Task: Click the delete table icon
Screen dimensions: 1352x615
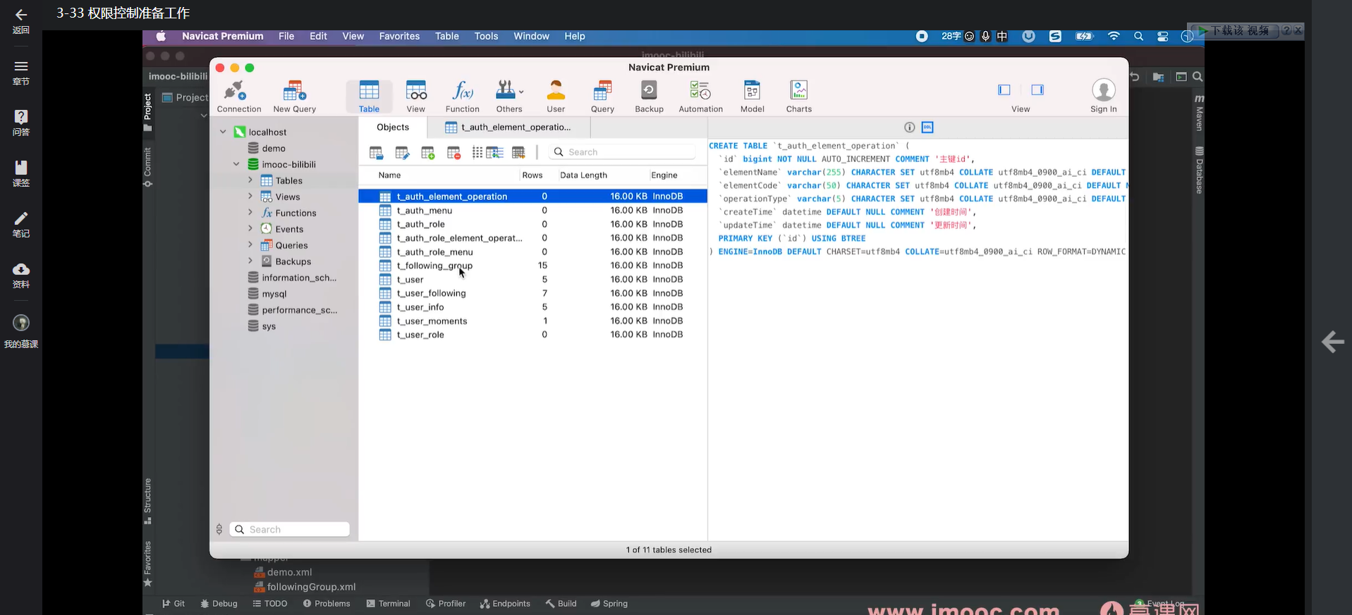Action: coord(453,153)
